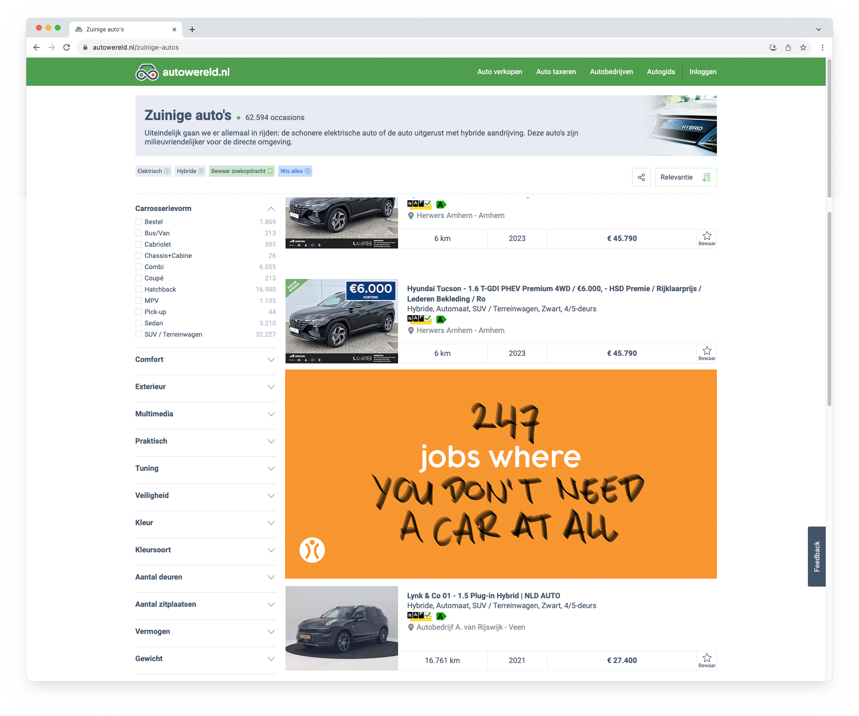This screenshot has height=716, width=859.
Task: Click Hyundai Tucson €6.000 korting thumbnail
Action: pyautogui.click(x=341, y=321)
